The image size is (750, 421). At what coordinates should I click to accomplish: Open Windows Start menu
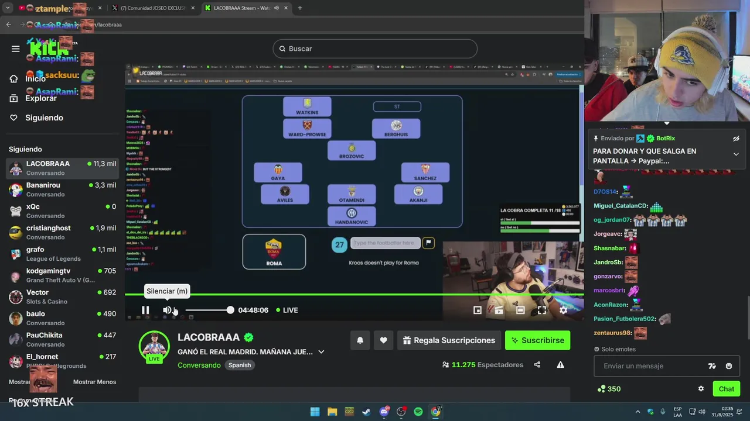coord(315,412)
